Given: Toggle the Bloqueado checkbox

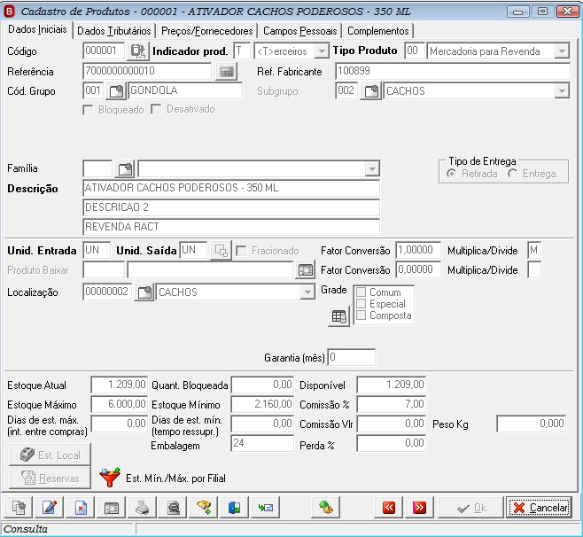Looking at the screenshot, I should coord(88,110).
